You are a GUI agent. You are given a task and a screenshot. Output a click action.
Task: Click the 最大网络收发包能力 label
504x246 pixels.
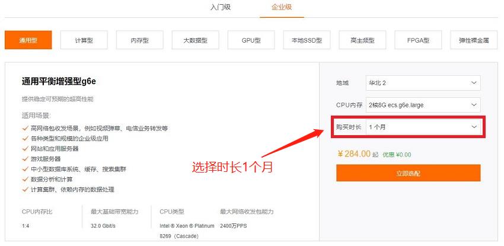[247, 212]
